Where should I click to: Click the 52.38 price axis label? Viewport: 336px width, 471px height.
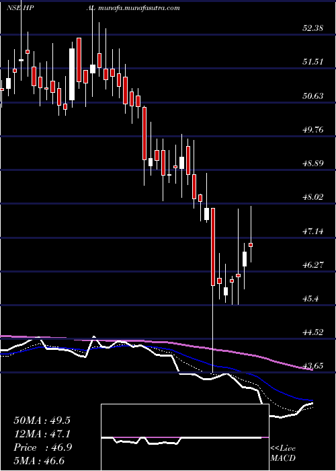point(312,28)
